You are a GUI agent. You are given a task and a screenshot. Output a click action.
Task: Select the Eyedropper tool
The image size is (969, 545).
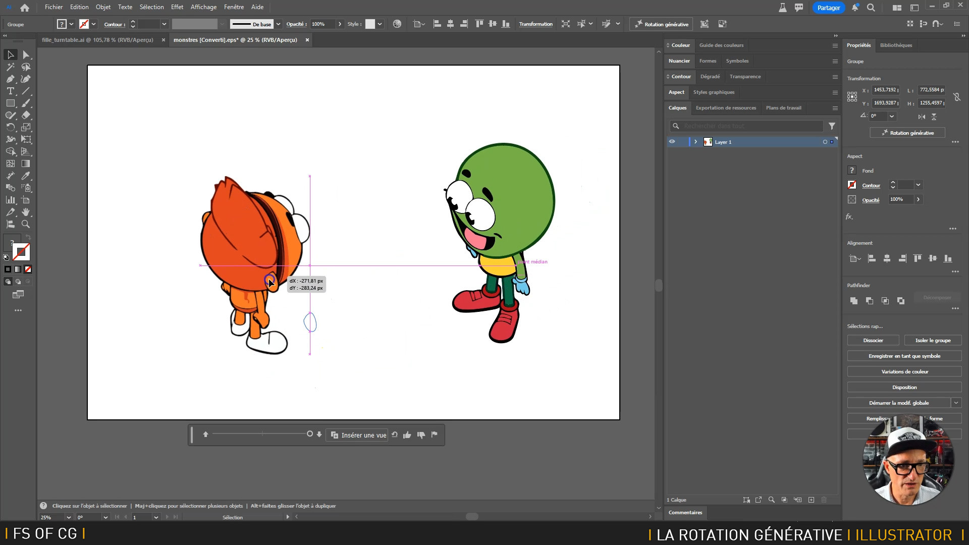point(26,176)
